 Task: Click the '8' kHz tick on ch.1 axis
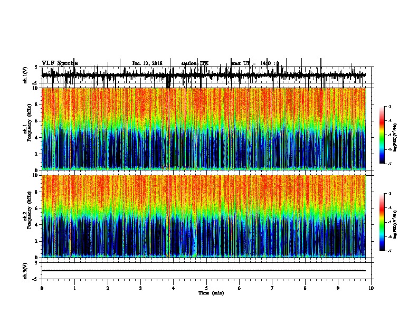36,104
